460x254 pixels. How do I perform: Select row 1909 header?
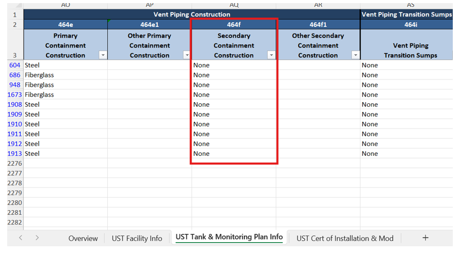14,114
